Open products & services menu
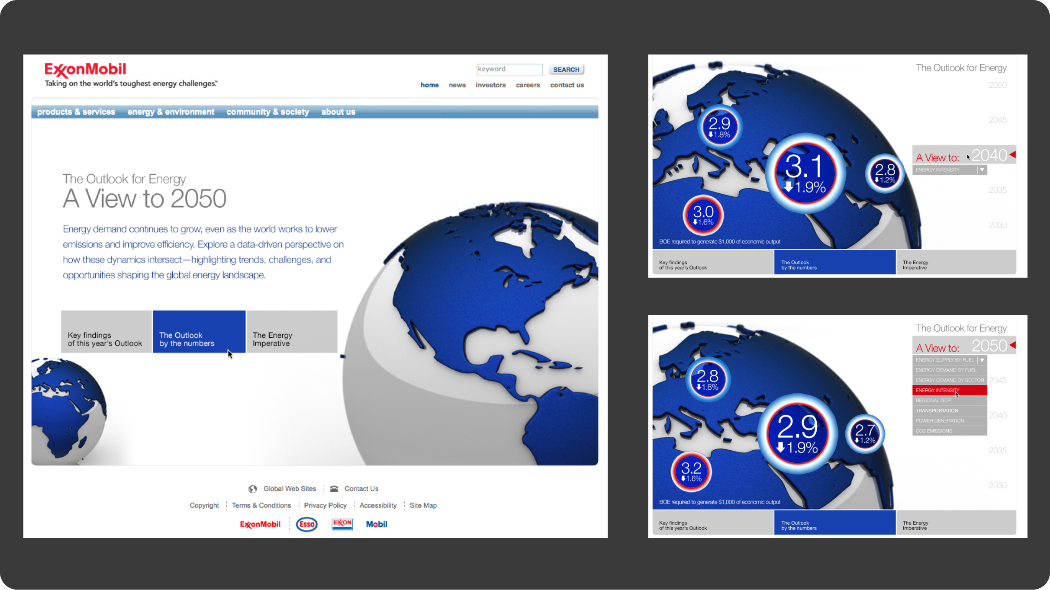This screenshot has height=590, width=1050. point(76,112)
